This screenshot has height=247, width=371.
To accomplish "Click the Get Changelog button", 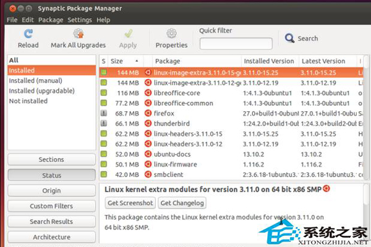I will coord(182,203).
